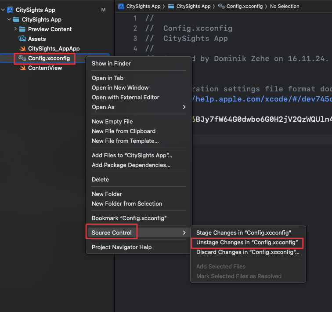Screen dimensions: 332x312
Task: Click line number 1 in the editor gutter
Action: pyautogui.click(x=135, y=18)
